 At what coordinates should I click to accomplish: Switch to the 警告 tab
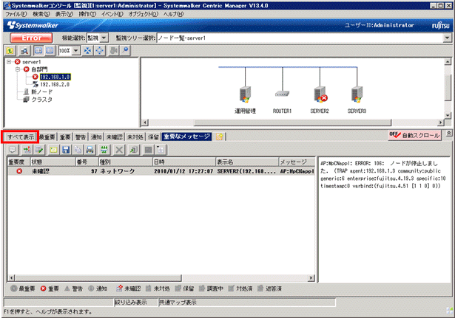[81, 136]
